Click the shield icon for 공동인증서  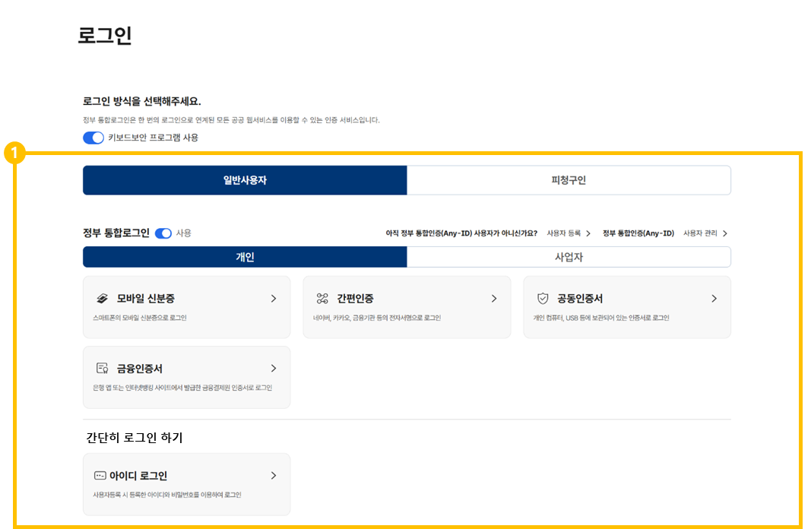point(543,299)
